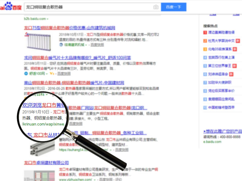
Task: Open result 龙口市卓琛建材有限公司
Action: click(46, 163)
